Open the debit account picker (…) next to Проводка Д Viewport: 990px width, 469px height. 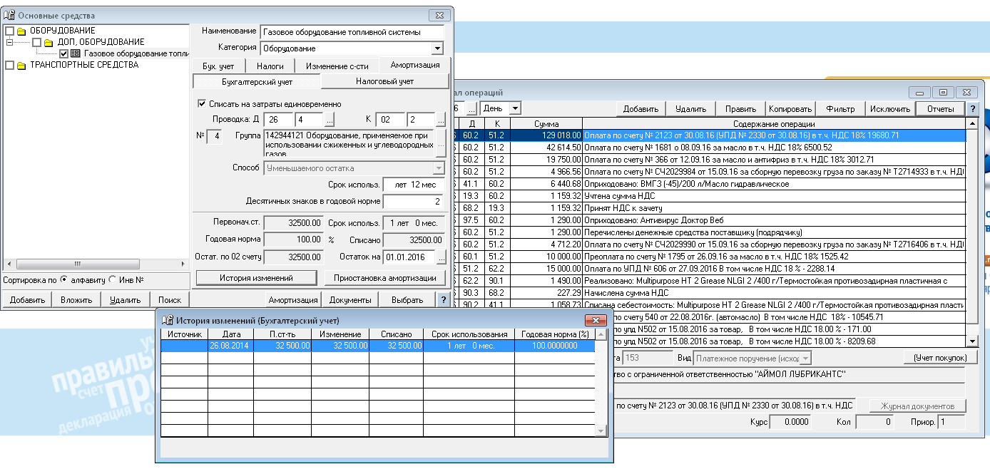pyautogui.click(x=330, y=120)
